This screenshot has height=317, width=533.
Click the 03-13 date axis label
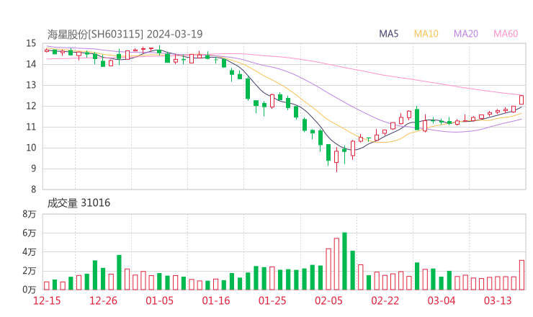click(x=498, y=300)
